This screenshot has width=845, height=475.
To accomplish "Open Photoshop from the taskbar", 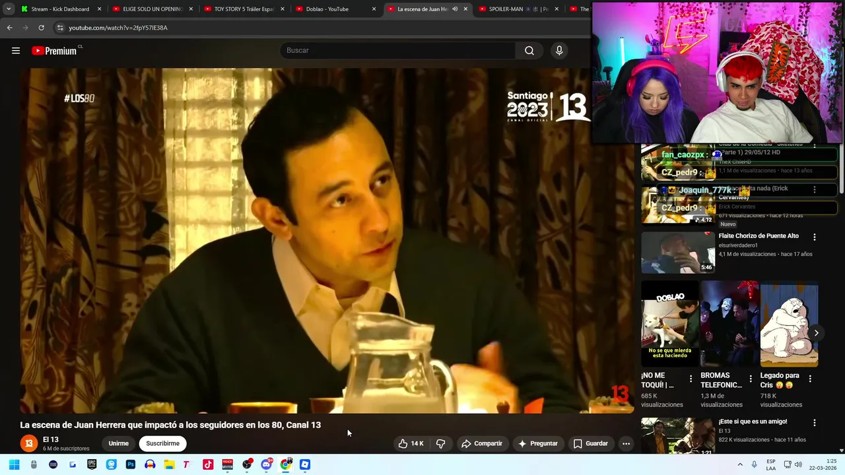I will point(131,464).
